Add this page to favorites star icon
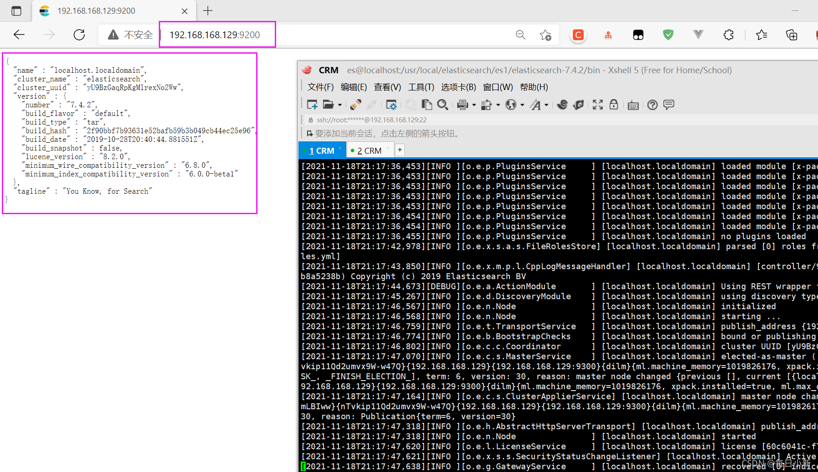 (x=545, y=35)
